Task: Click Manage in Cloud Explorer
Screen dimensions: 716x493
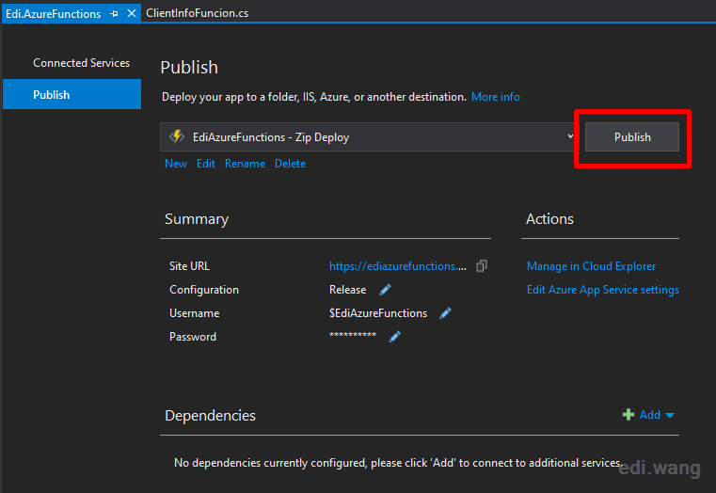Action: 592,266
